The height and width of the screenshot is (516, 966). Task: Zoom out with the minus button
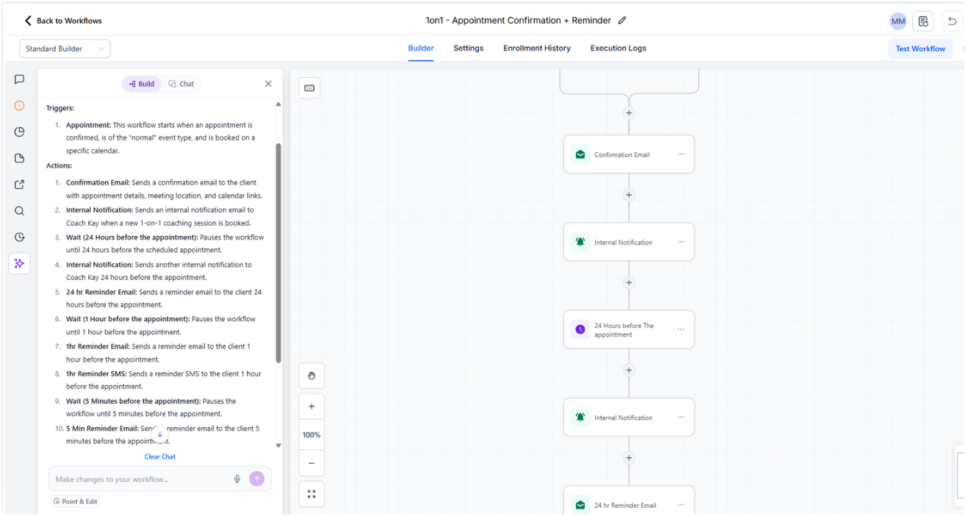311,463
